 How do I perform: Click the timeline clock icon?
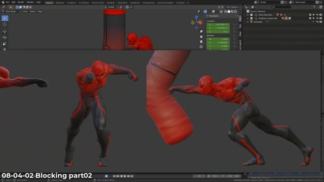point(209,176)
